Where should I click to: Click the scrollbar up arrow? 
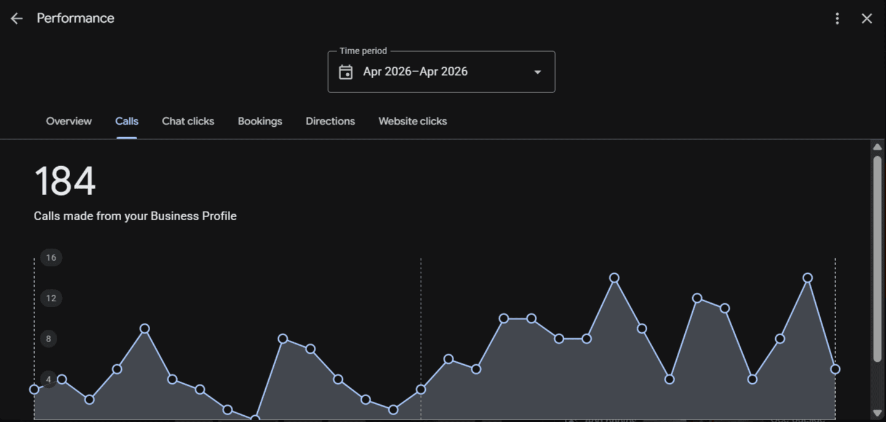(877, 147)
